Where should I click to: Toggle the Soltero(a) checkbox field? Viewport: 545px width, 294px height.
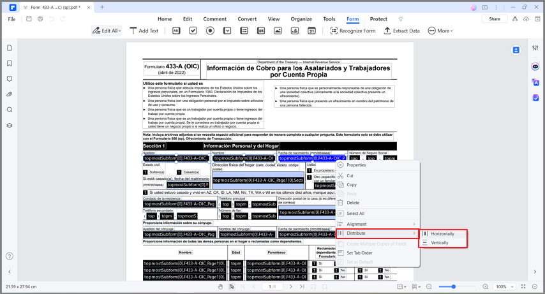click(146, 172)
